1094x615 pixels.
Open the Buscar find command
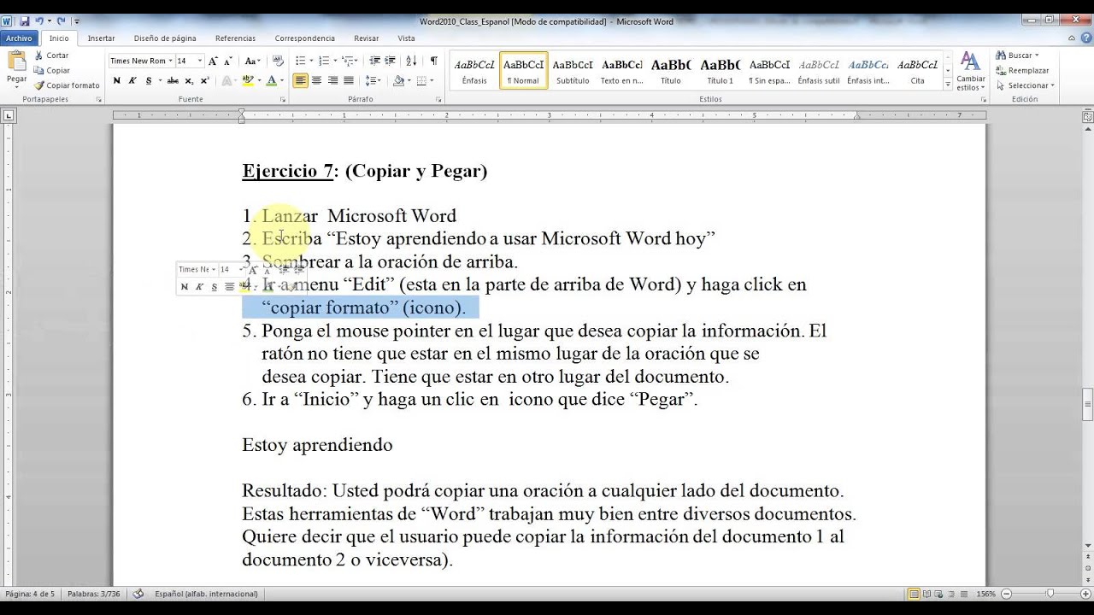pyautogui.click(x=1017, y=56)
